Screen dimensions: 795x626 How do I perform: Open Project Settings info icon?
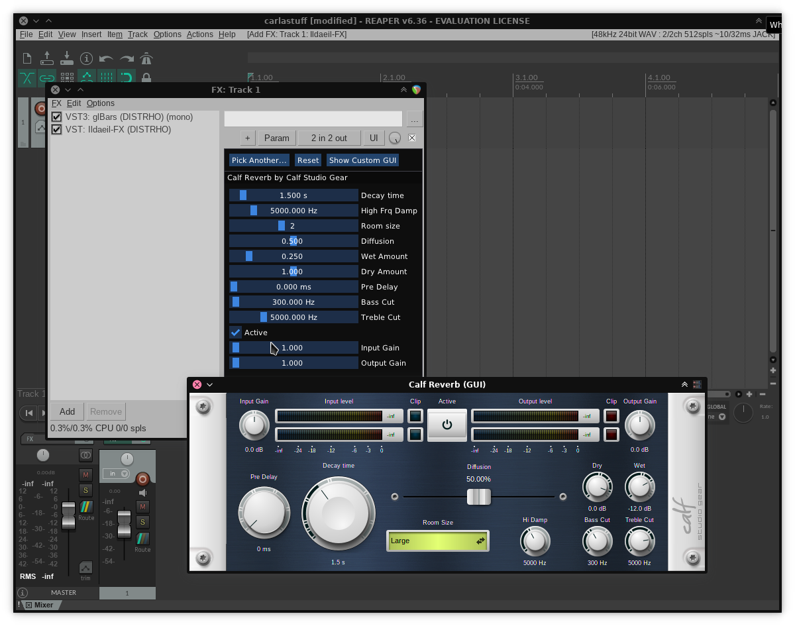point(87,58)
